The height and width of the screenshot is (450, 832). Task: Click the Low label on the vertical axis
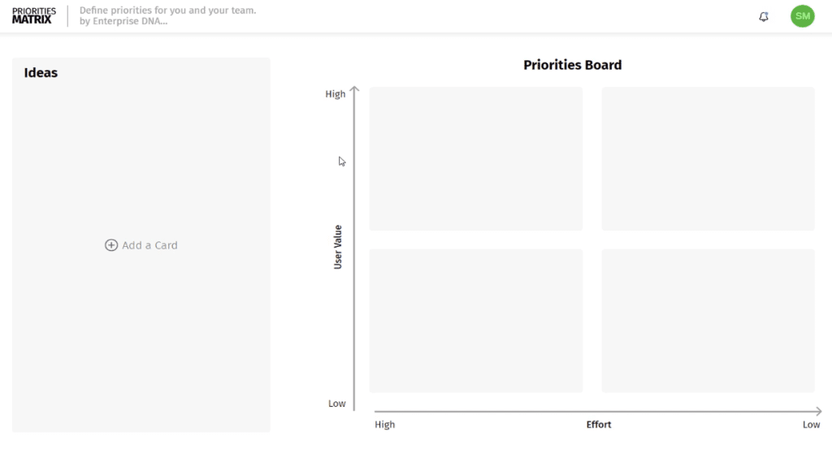click(337, 404)
